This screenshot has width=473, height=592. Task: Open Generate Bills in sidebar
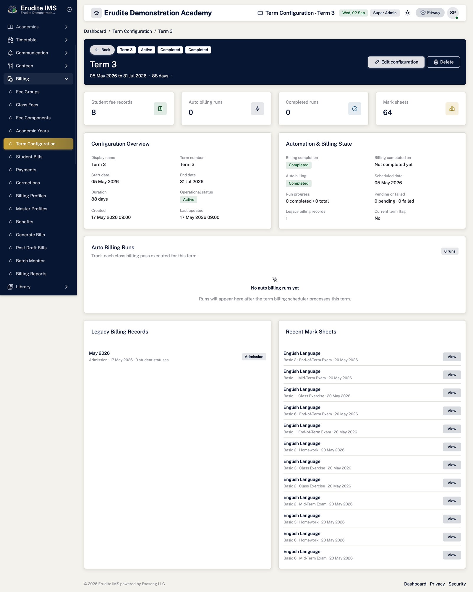point(38,235)
